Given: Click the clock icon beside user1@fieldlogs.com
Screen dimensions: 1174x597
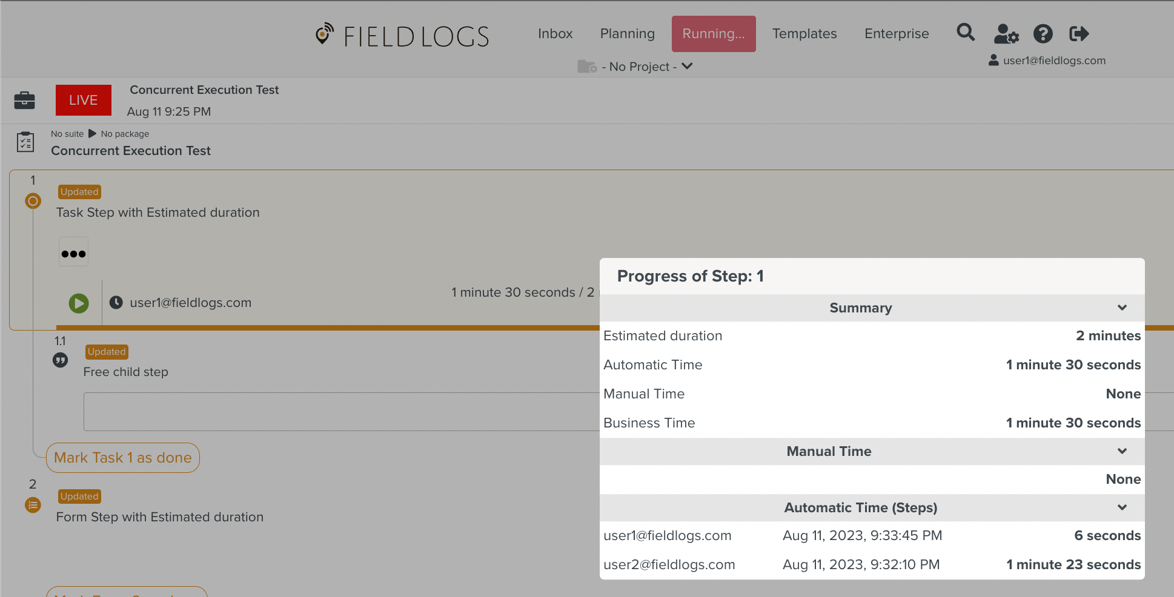Looking at the screenshot, I should 116,303.
